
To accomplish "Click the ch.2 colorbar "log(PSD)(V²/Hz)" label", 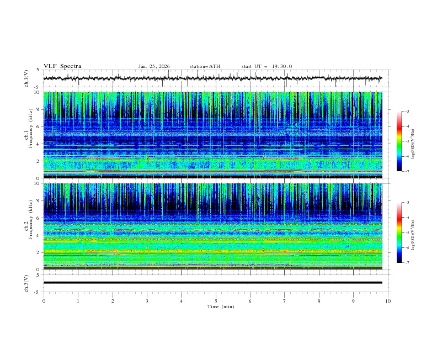I will click(413, 235).
